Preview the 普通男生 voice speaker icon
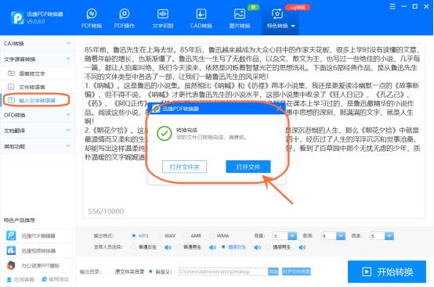This screenshot has height=287, width=434. click(212, 247)
